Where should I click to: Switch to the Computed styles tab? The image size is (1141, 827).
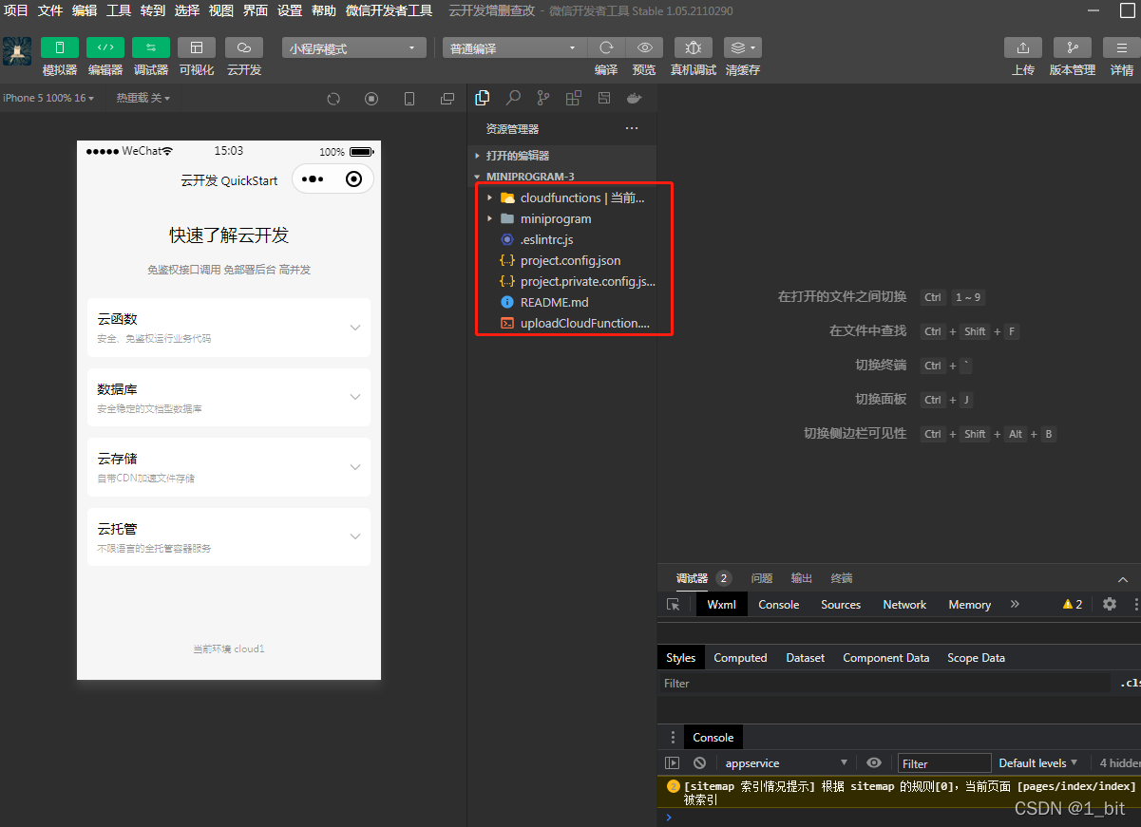pos(740,658)
